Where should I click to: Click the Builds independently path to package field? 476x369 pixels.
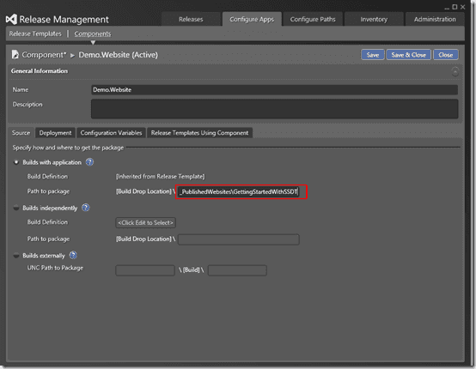click(x=239, y=239)
